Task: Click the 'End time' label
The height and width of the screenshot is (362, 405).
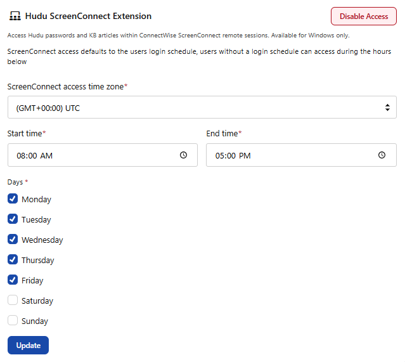Action: (x=222, y=133)
